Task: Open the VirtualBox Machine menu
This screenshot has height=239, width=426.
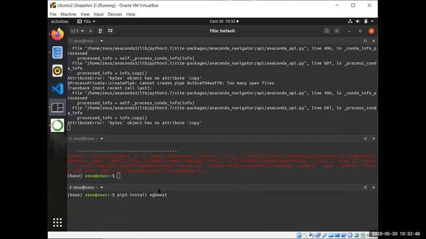Action: coord(69,15)
